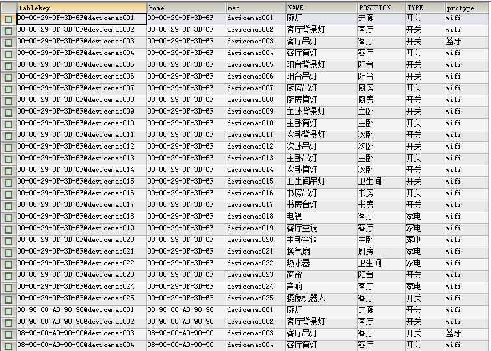491x351 pixels.
Task: Select tablekey 00-0C-29-0F-3D-6F@devicemac019
Action: tap(81, 228)
